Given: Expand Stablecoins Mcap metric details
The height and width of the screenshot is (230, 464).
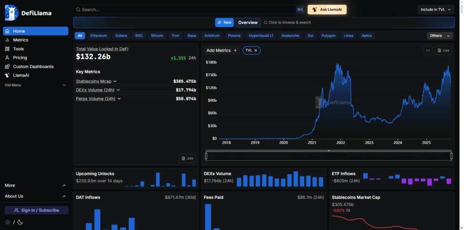Looking at the screenshot, I should coord(115,81).
